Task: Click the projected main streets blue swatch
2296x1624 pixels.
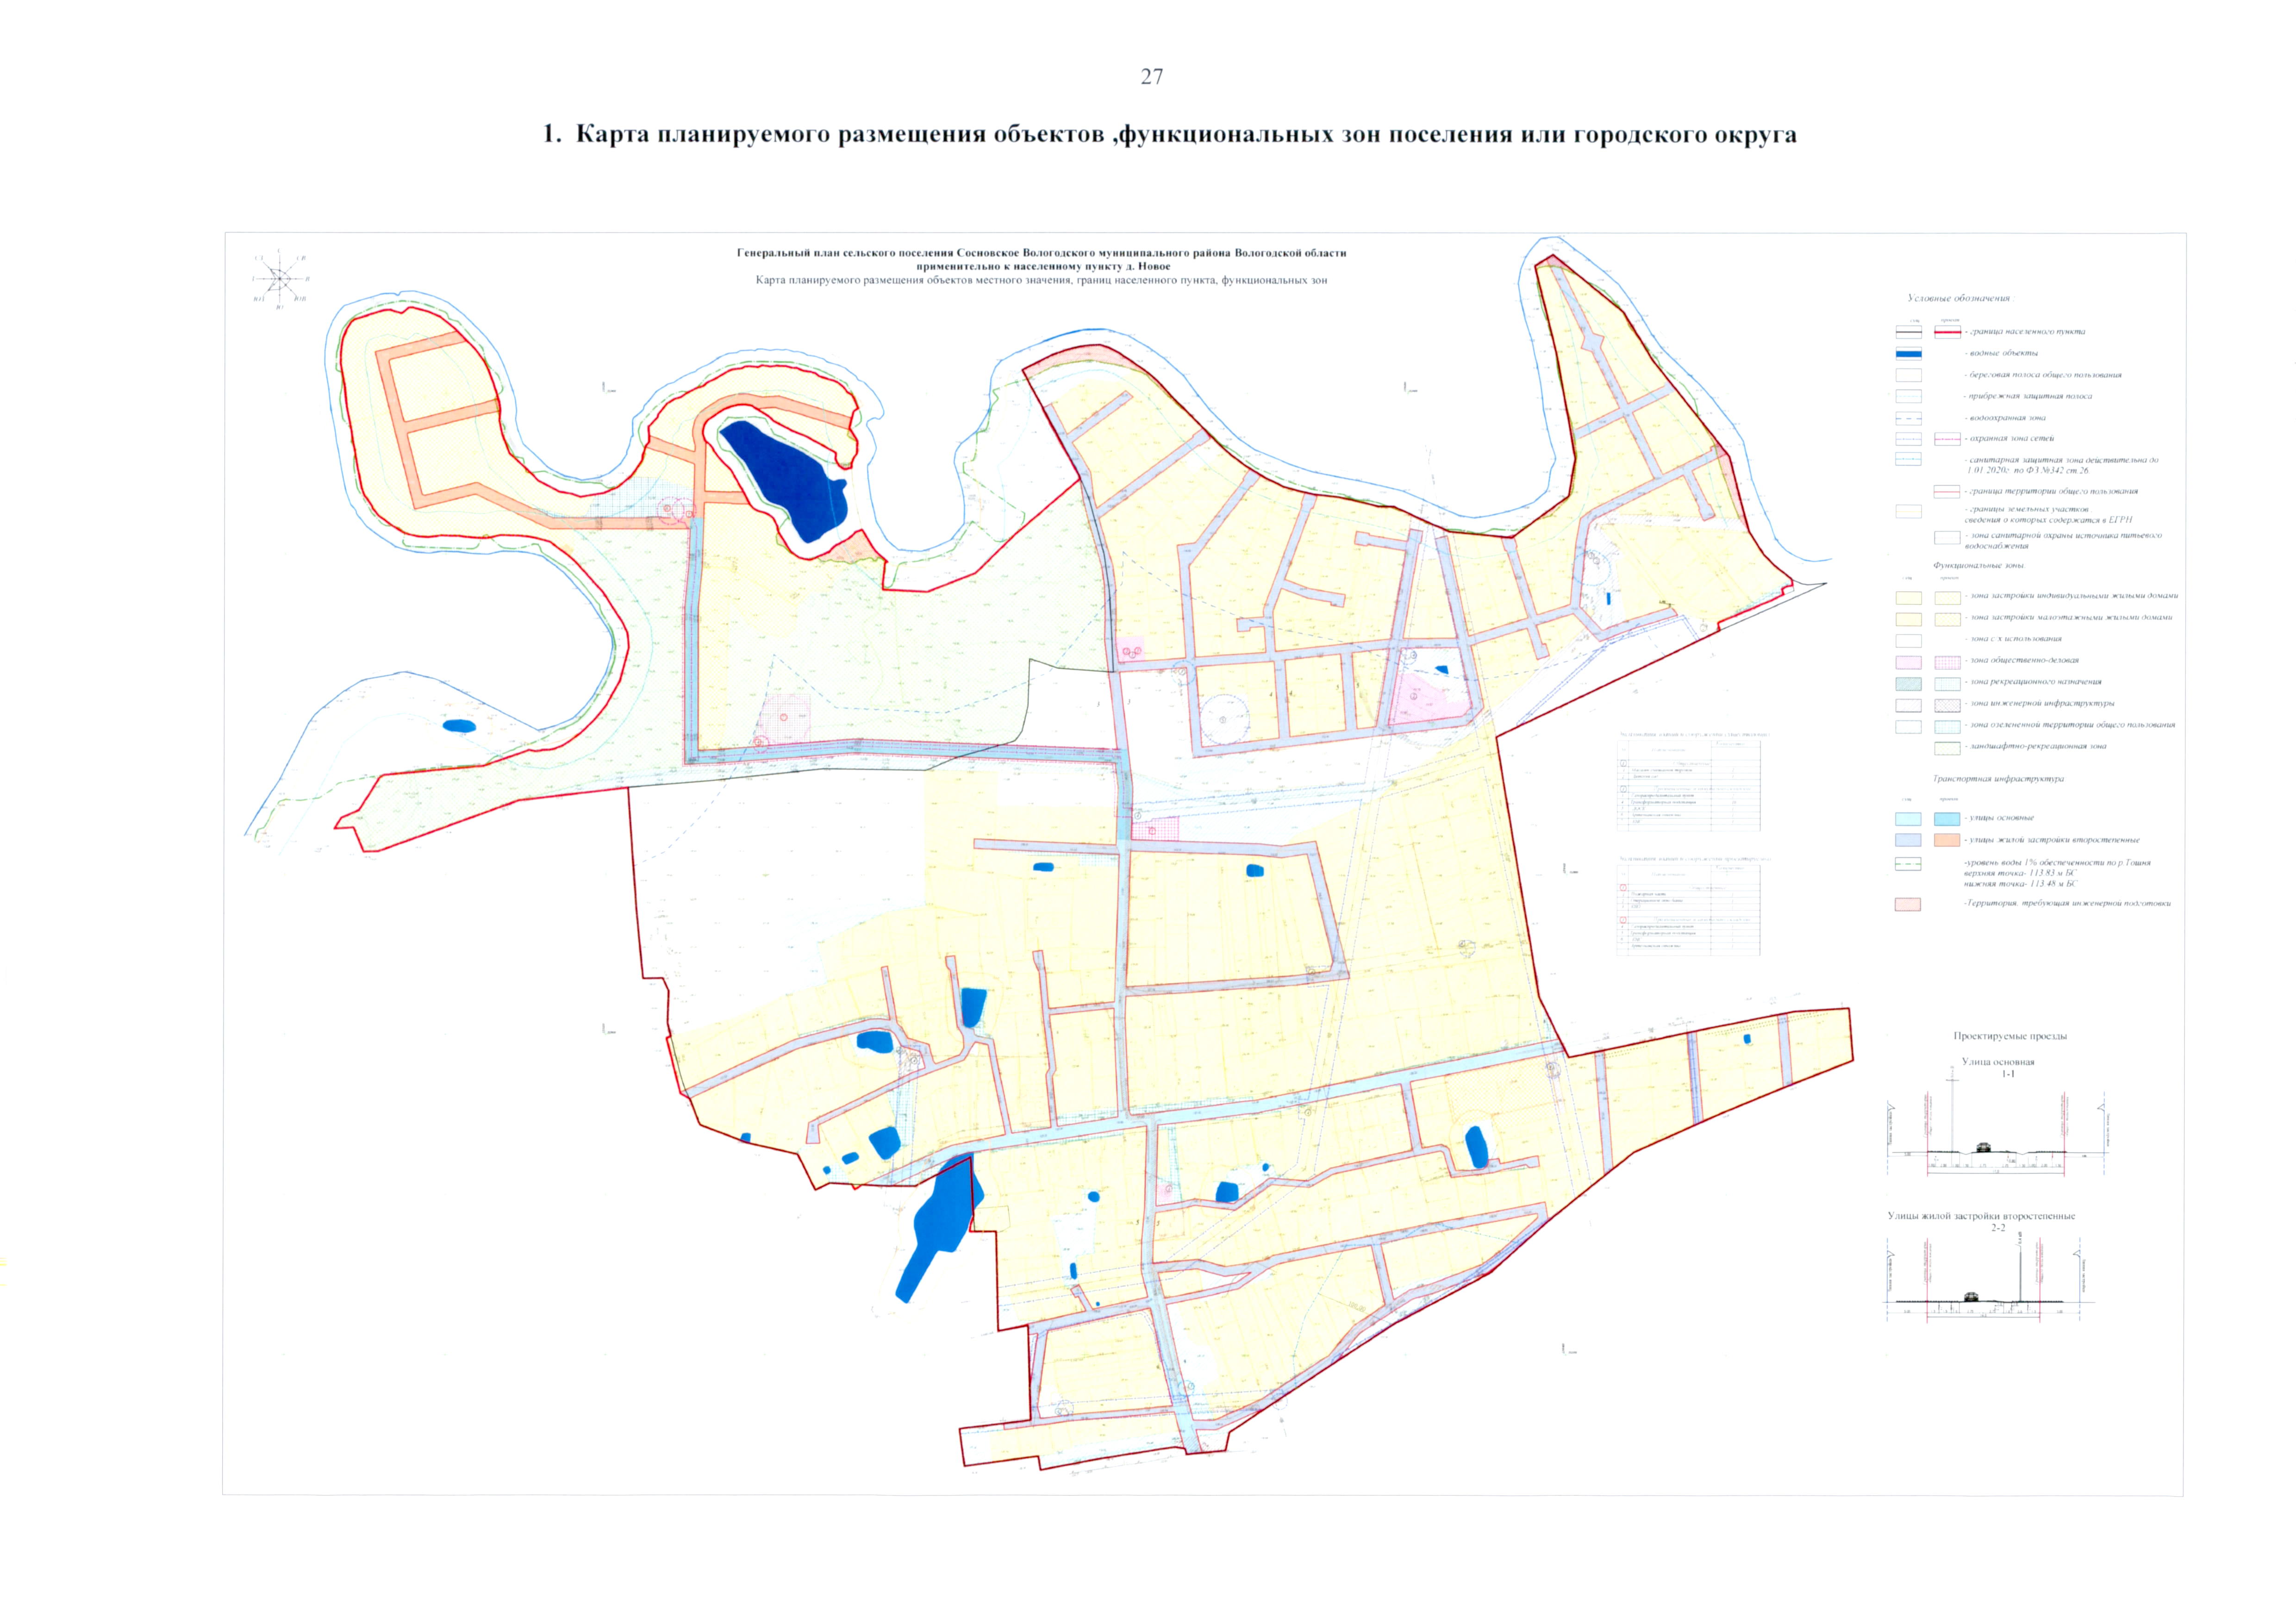Action: point(1946,819)
